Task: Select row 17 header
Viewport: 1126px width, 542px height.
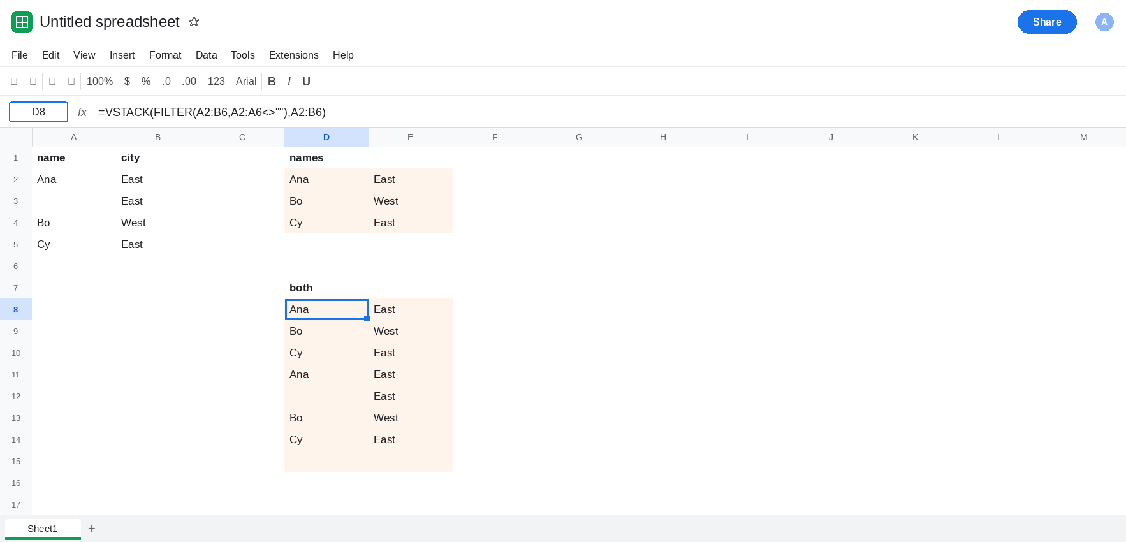Action: (x=16, y=504)
